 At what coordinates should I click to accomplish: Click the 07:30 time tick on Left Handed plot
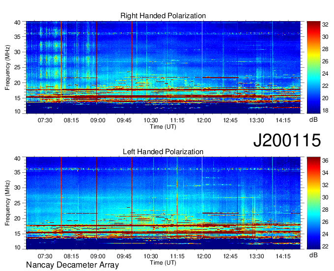tap(45, 256)
